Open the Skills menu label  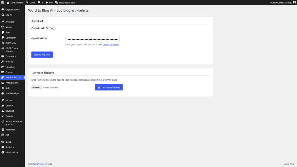pos(8,88)
